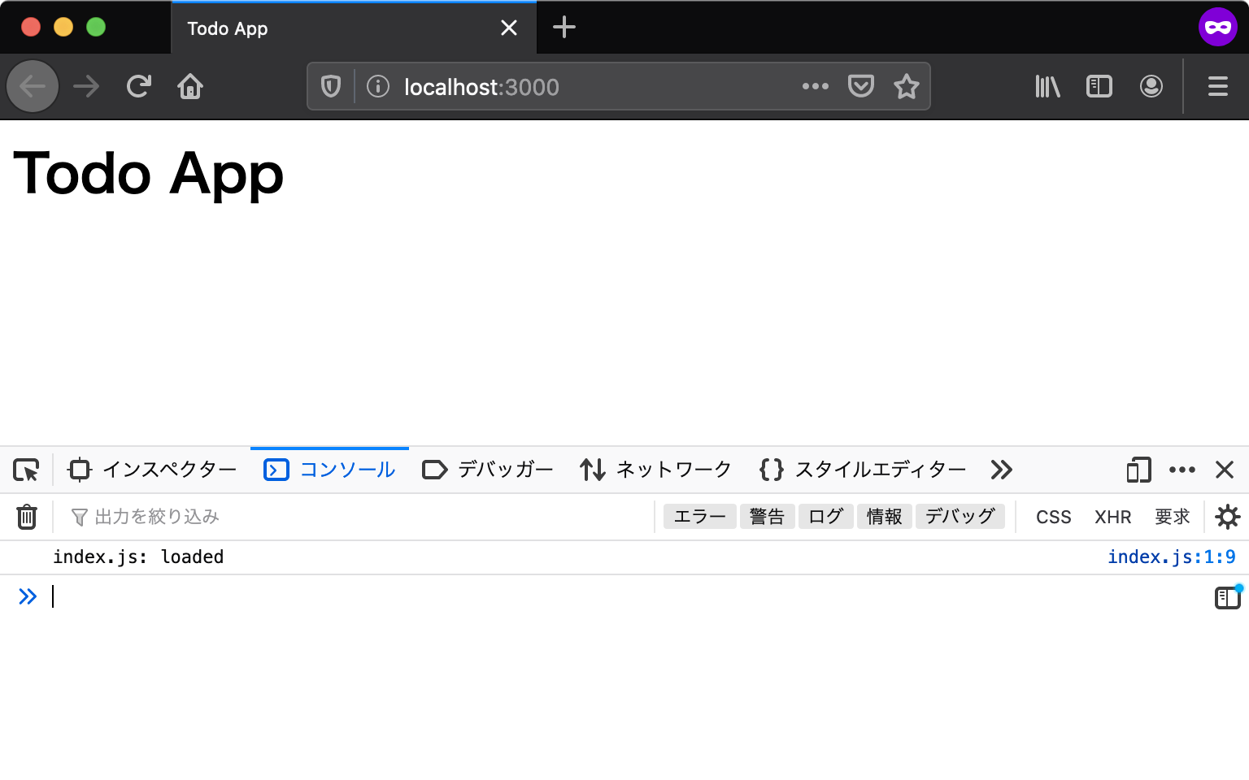
Task: Toggle the split console editor icon
Action: click(1226, 597)
